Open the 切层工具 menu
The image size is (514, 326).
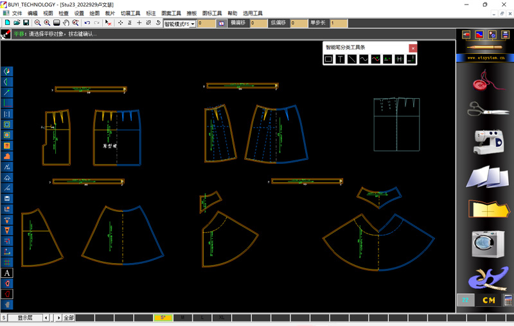pos(130,13)
